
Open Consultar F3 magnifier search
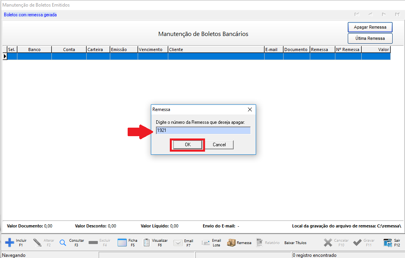[63, 243]
